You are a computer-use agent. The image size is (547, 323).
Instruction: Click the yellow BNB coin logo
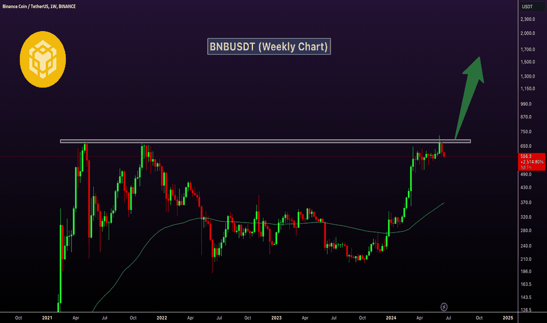[x=43, y=59]
